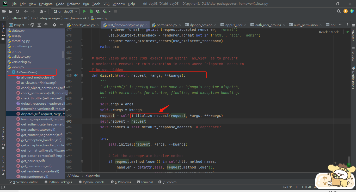Open the drf_day08 run configuration dropdown
Image resolution: width=356 pixels, height=192 pixels.
[x=65, y=11]
